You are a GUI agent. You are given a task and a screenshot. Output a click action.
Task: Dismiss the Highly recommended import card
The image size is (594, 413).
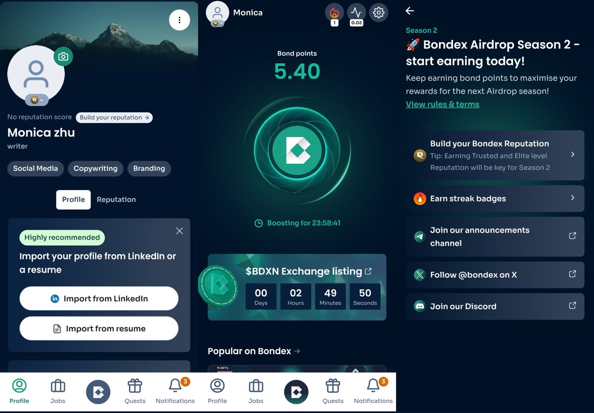click(x=180, y=231)
